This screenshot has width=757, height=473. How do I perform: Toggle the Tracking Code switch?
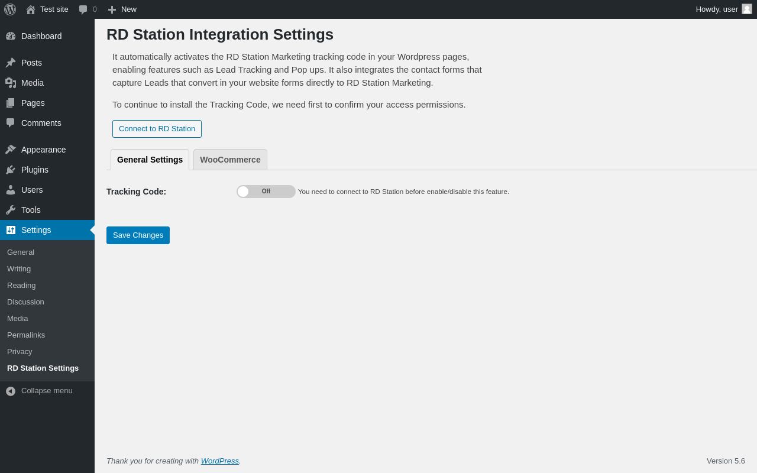266,192
